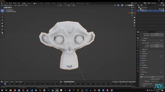Switch to rendered viewport shading

pyautogui.click(x=133, y=5)
